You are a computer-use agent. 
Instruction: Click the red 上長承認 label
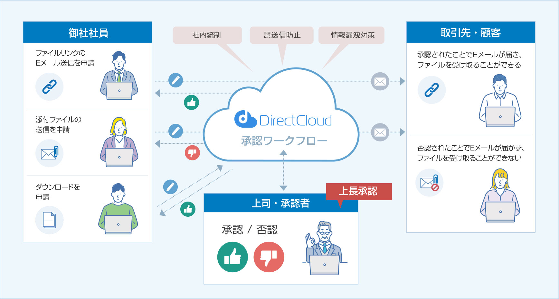click(359, 192)
